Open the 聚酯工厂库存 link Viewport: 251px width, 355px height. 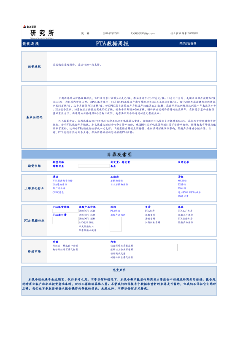pyautogui.click(x=186, y=215)
